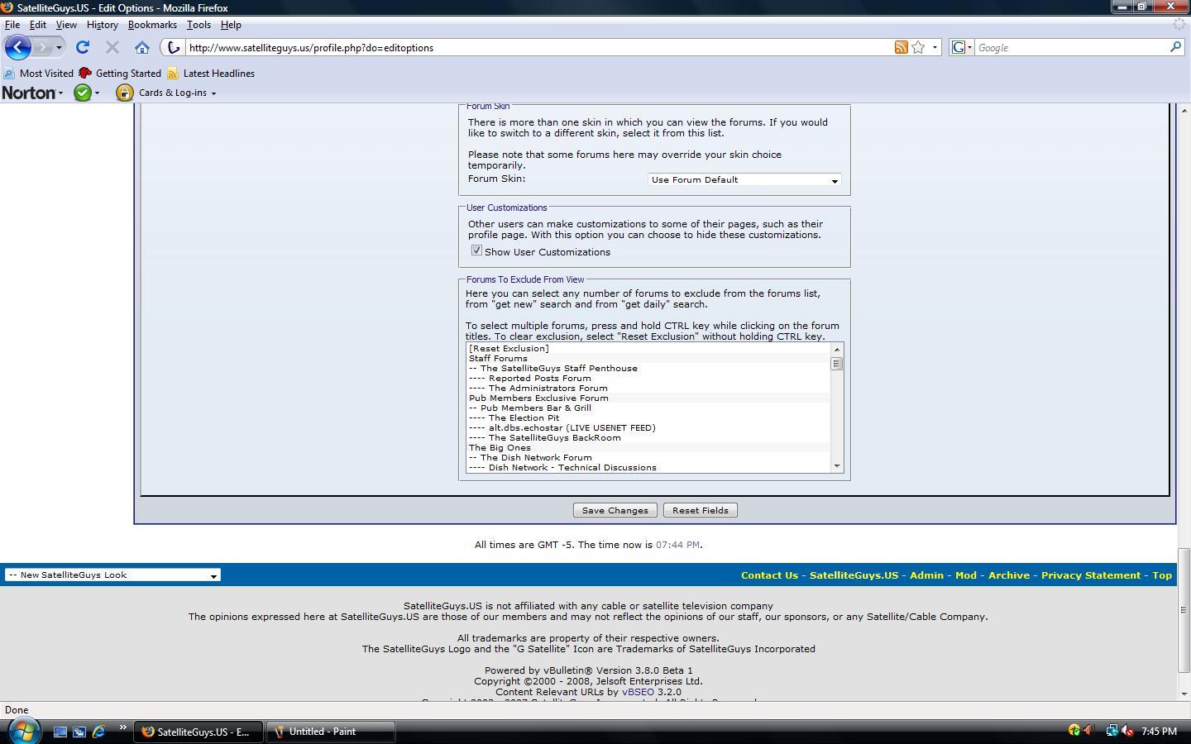Open the New SatelliteGuys Look style dropdown

112,575
